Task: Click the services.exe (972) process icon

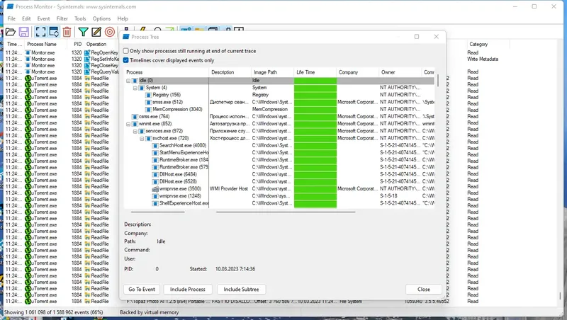Action: (x=142, y=131)
